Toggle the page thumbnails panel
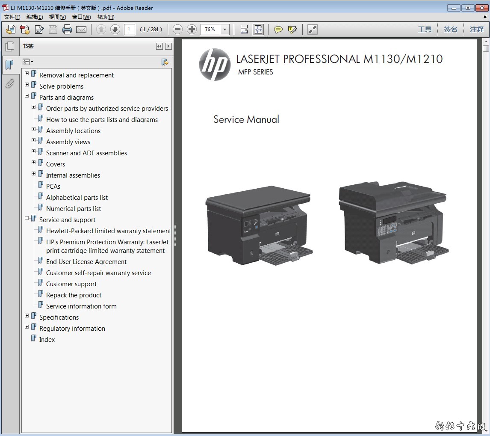The height and width of the screenshot is (436, 490). tap(9, 46)
